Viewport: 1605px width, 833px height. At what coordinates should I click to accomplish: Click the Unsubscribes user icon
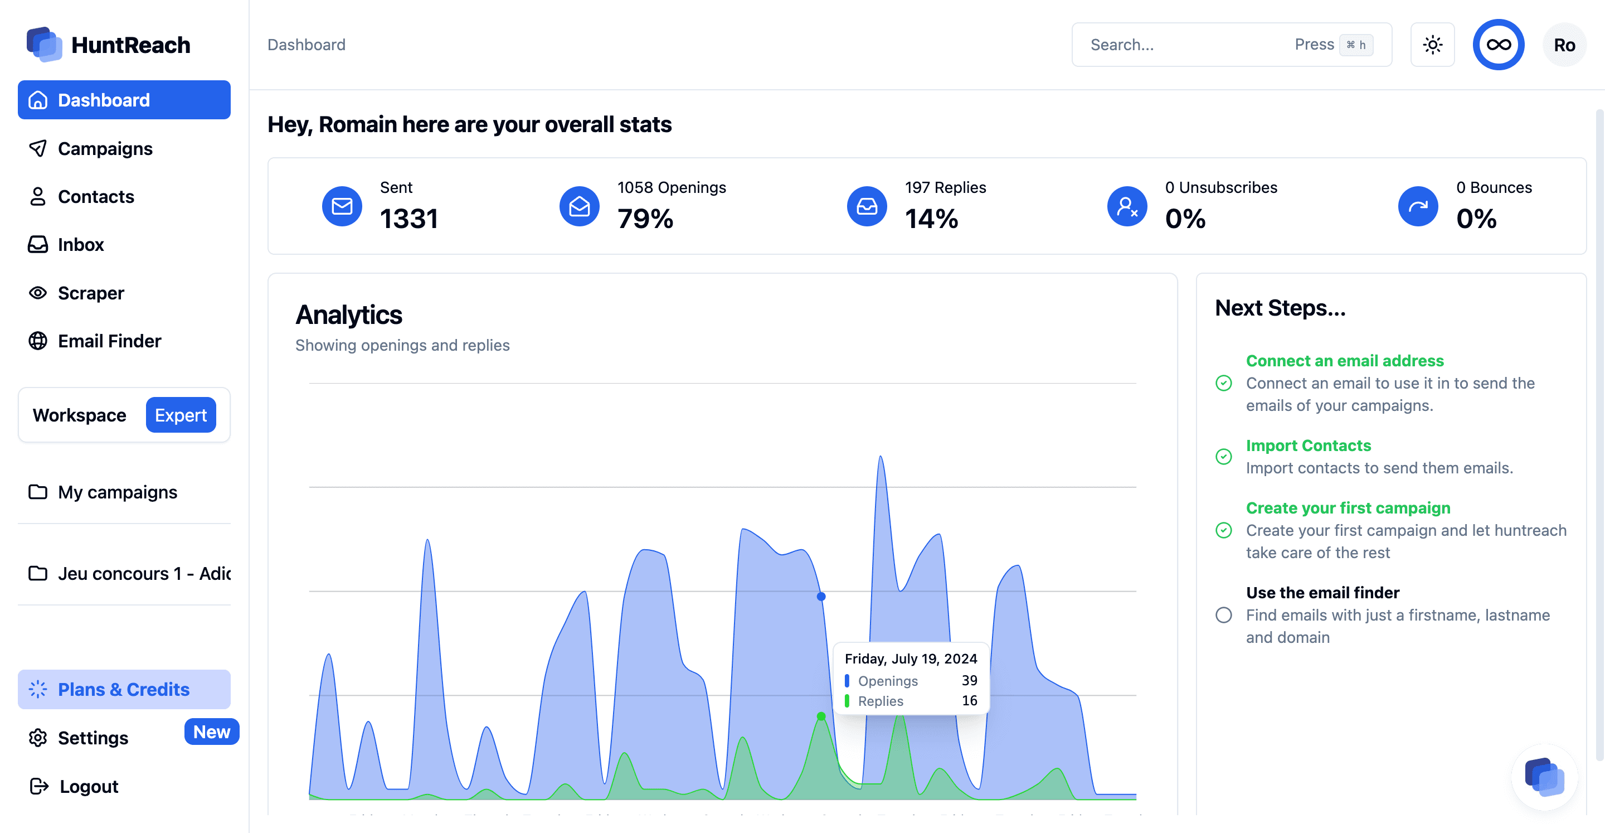pyautogui.click(x=1126, y=206)
